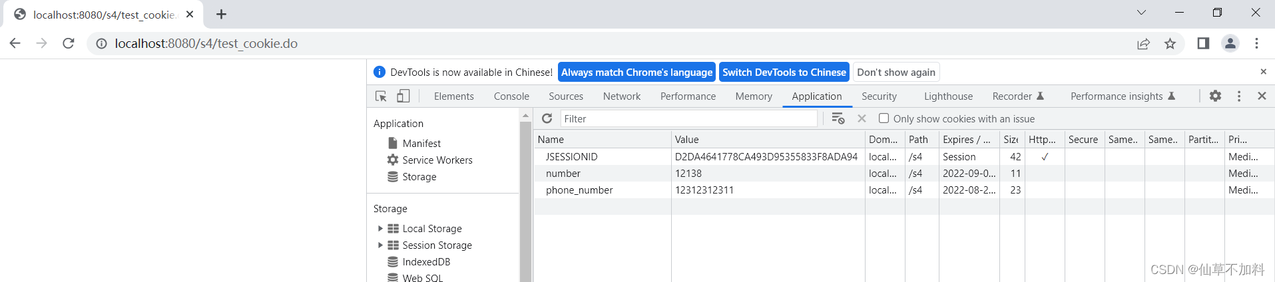Switch to the Network tab
This screenshot has width=1275, height=282.
tap(622, 96)
